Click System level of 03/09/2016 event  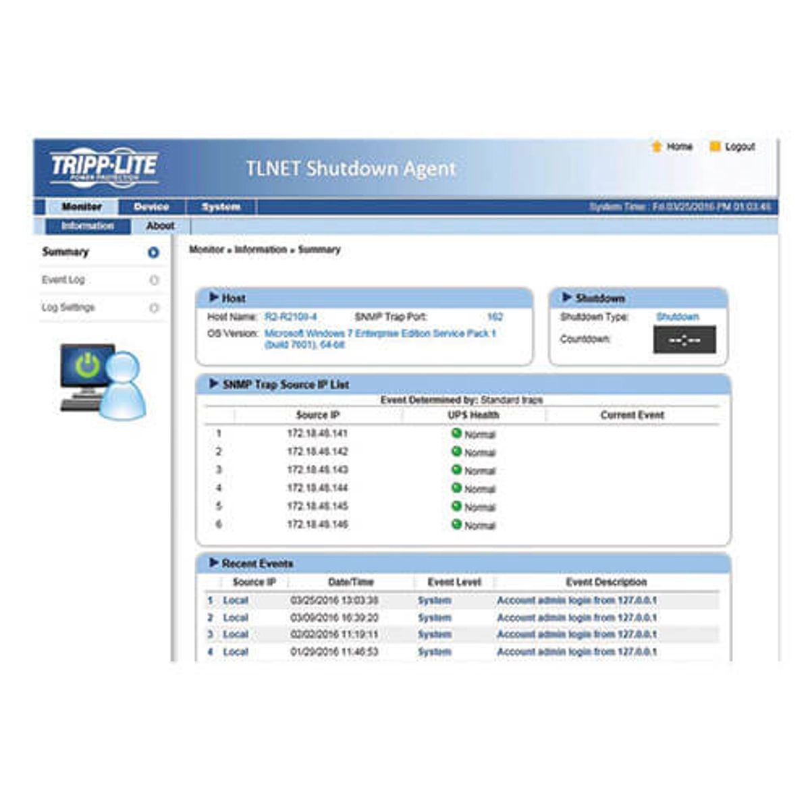[x=434, y=618]
